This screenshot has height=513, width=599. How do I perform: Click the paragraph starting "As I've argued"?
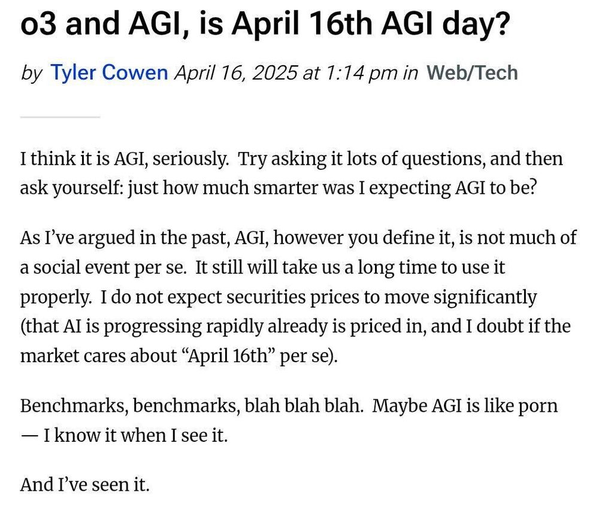pos(298,296)
